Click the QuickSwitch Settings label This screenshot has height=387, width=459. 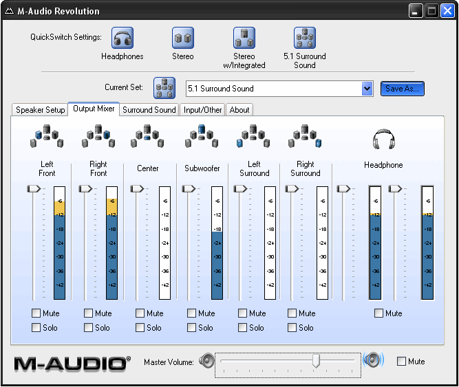pos(66,37)
